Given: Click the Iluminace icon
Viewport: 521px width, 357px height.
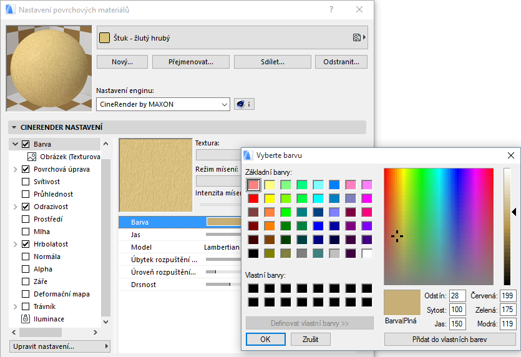Looking at the screenshot, I should coord(26,319).
